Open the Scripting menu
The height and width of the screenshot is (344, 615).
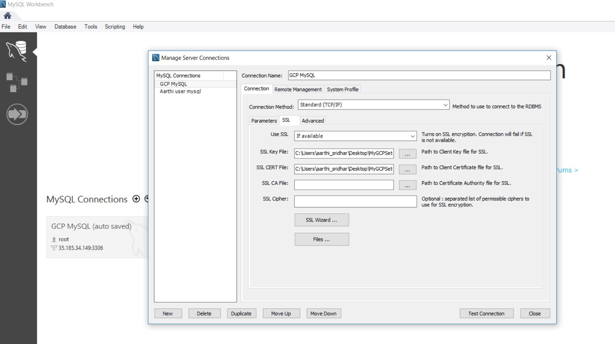pos(114,27)
